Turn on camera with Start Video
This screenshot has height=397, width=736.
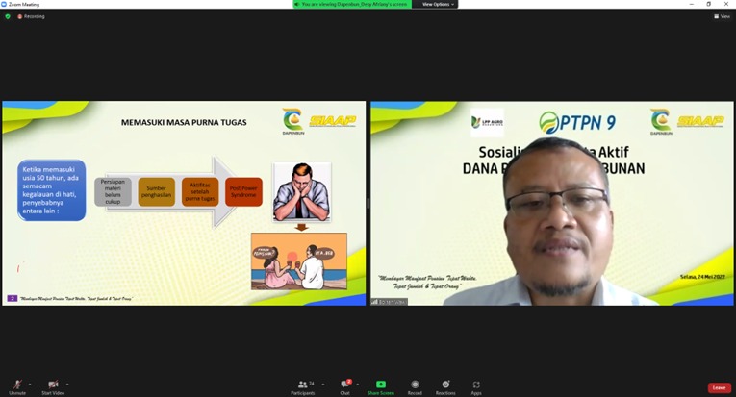point(53,385)
